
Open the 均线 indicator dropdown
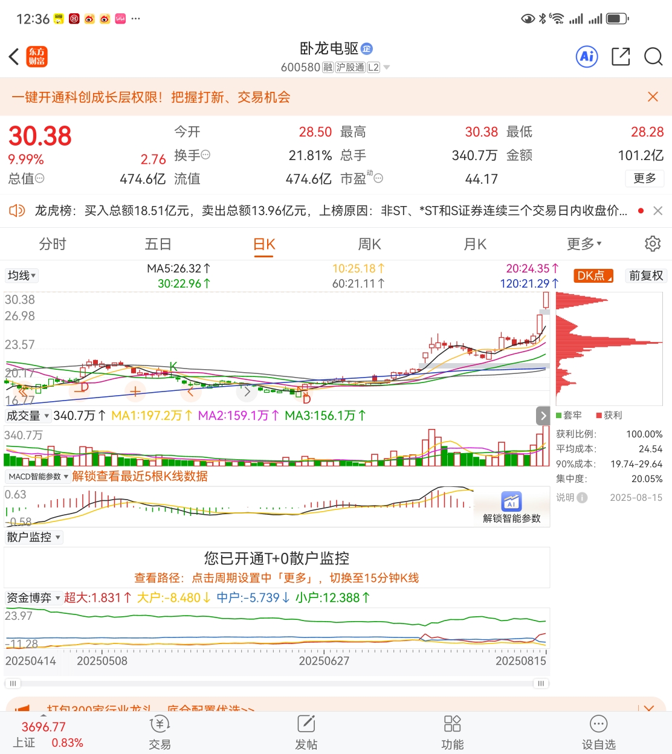(x=22, y=275)
